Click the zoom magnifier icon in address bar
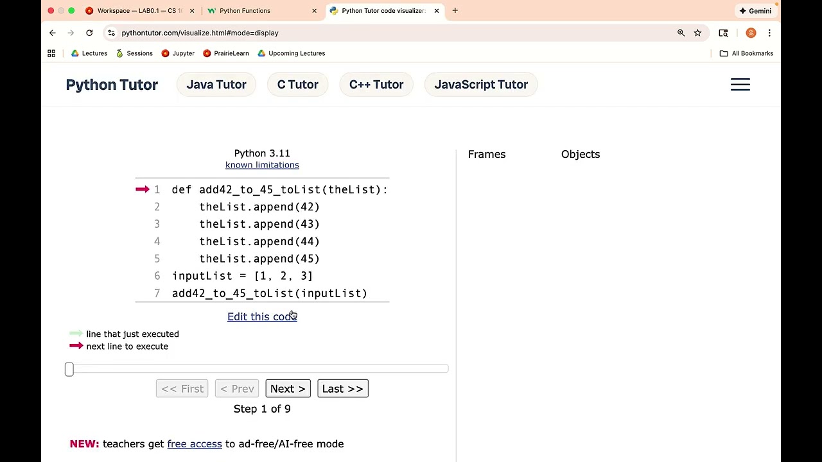Image resolution: width=822 pixels, height=462 pixels. 681,33
